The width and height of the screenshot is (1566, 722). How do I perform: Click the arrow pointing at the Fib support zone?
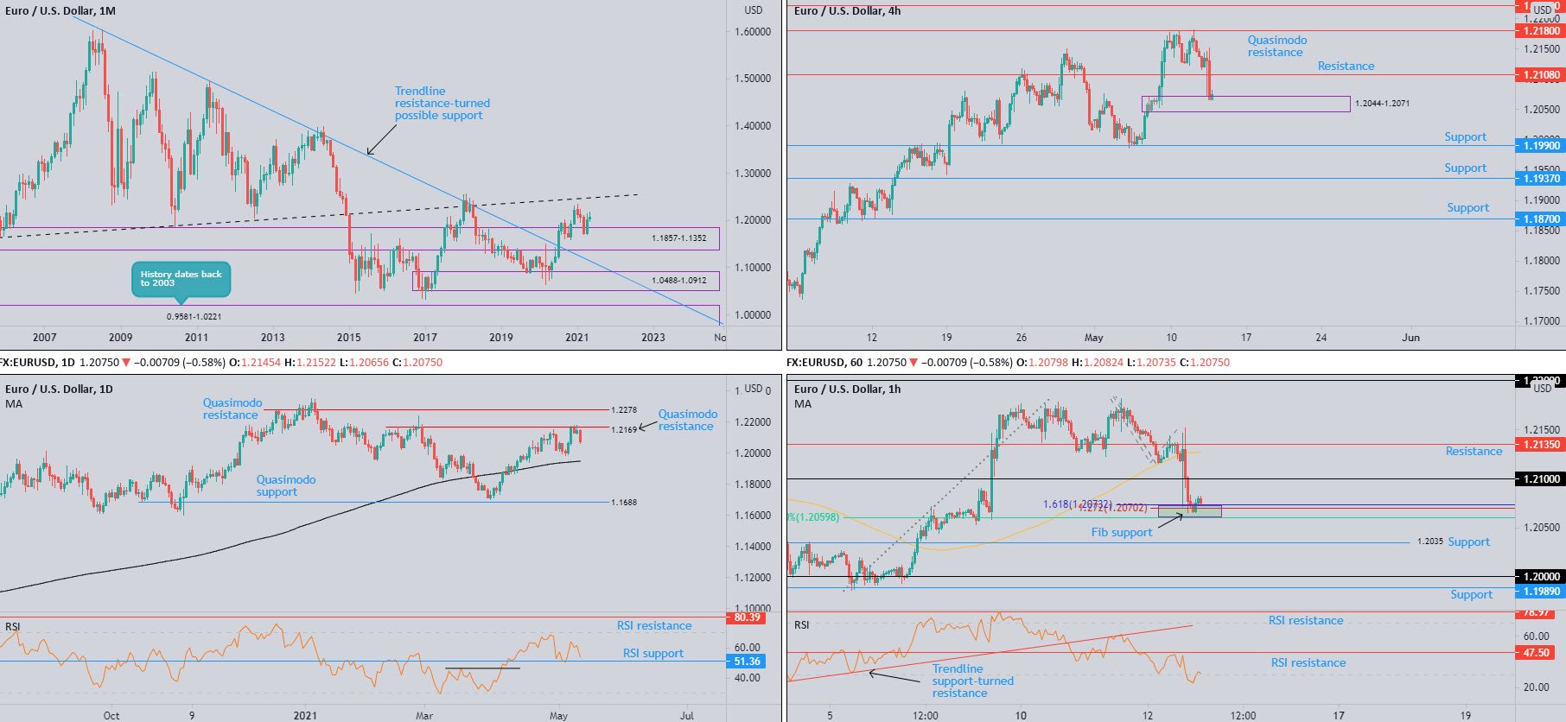point(1170,520)
